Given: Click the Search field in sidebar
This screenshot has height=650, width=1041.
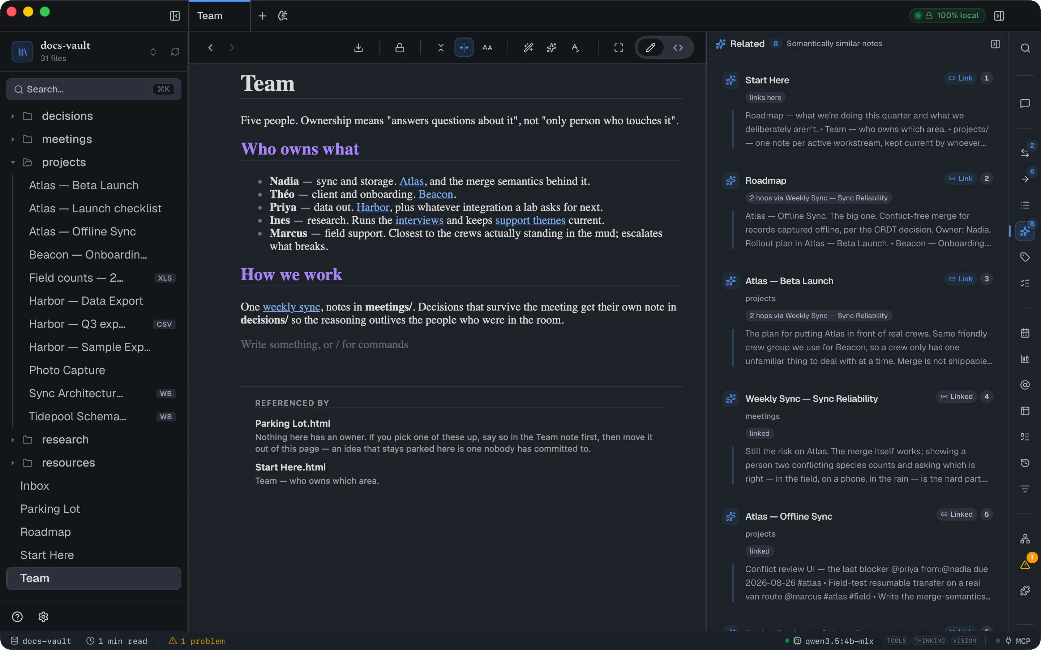Looking at the screenshot, I should [93, 90].
